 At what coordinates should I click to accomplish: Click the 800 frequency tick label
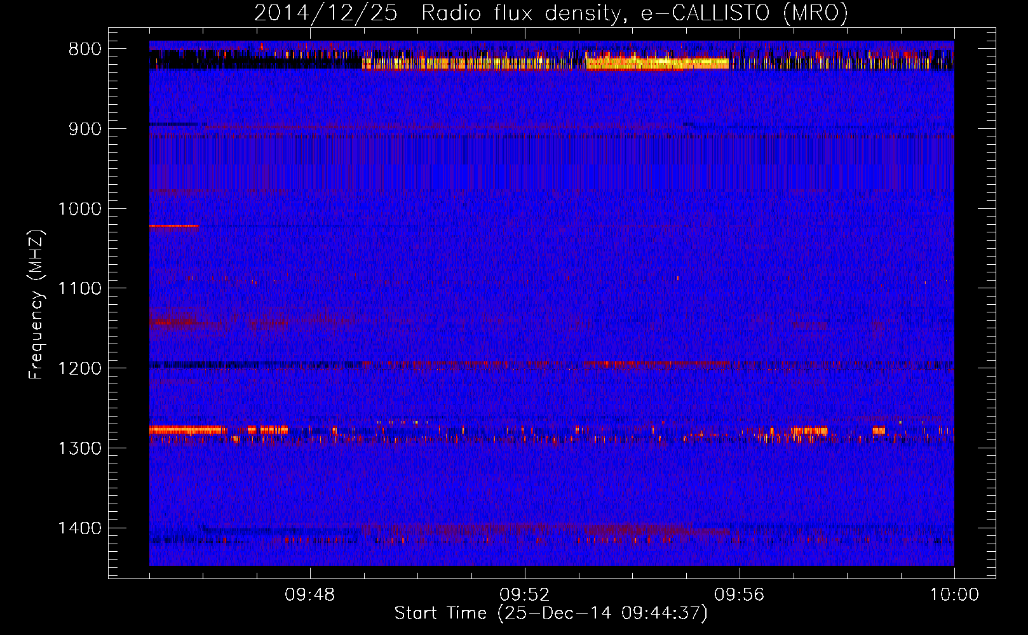point(85,49)
